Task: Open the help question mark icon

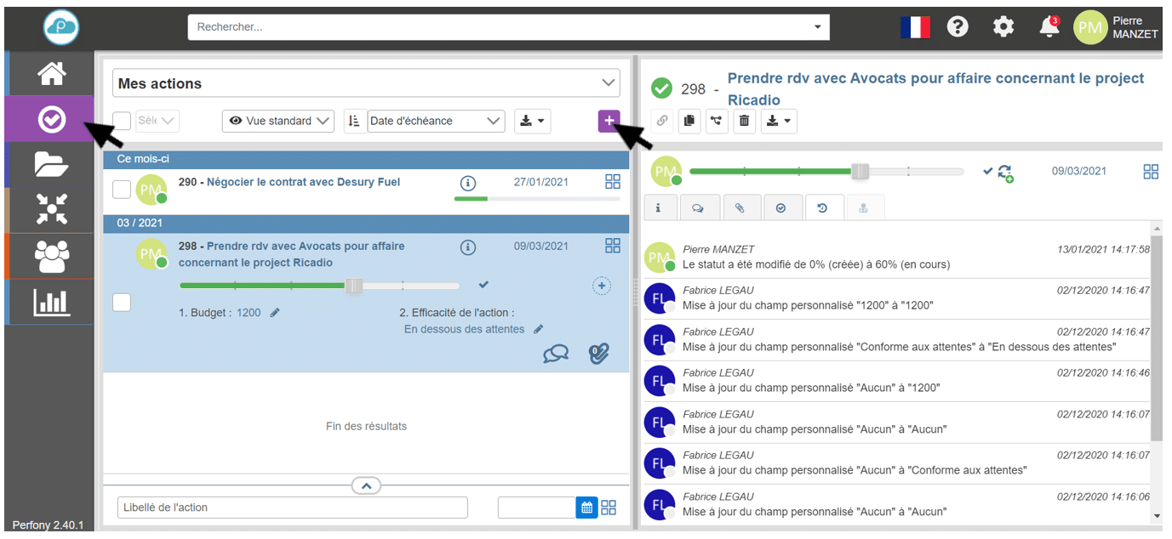Action: coord(958,27)
